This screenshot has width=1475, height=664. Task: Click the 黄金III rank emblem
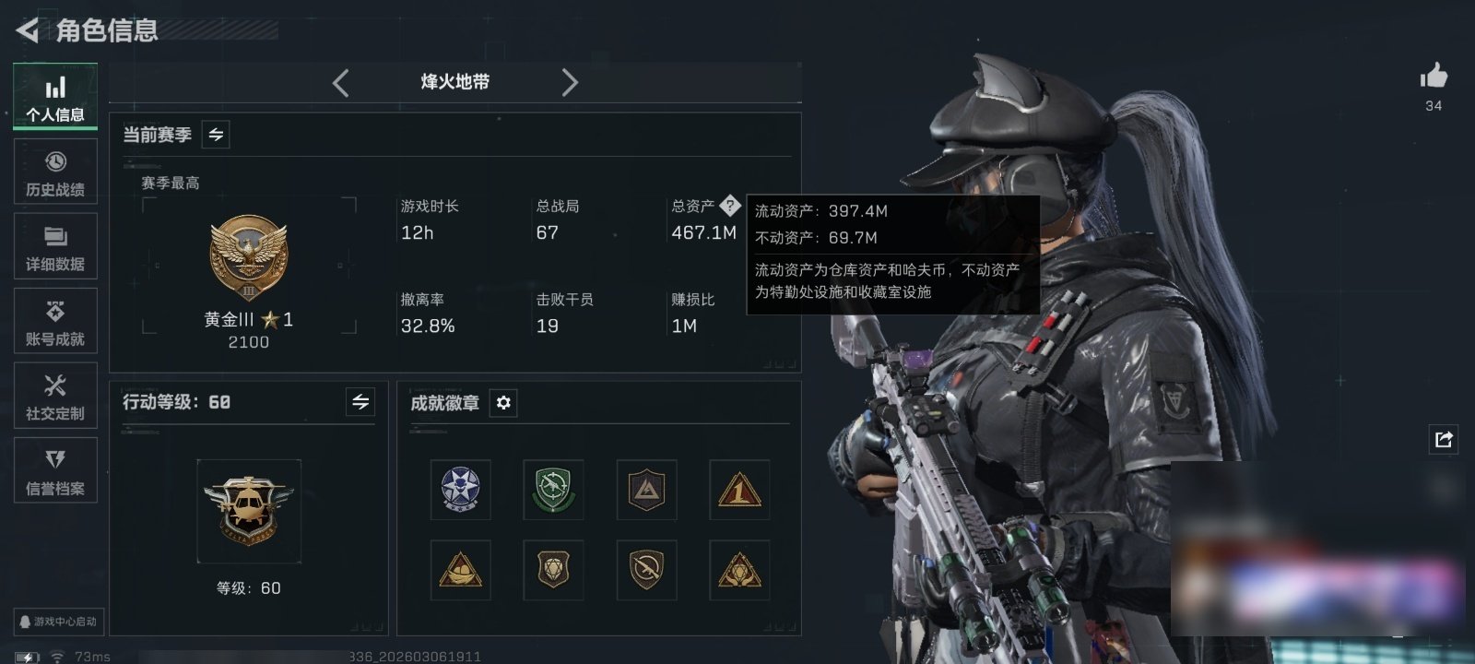[248, 258]
